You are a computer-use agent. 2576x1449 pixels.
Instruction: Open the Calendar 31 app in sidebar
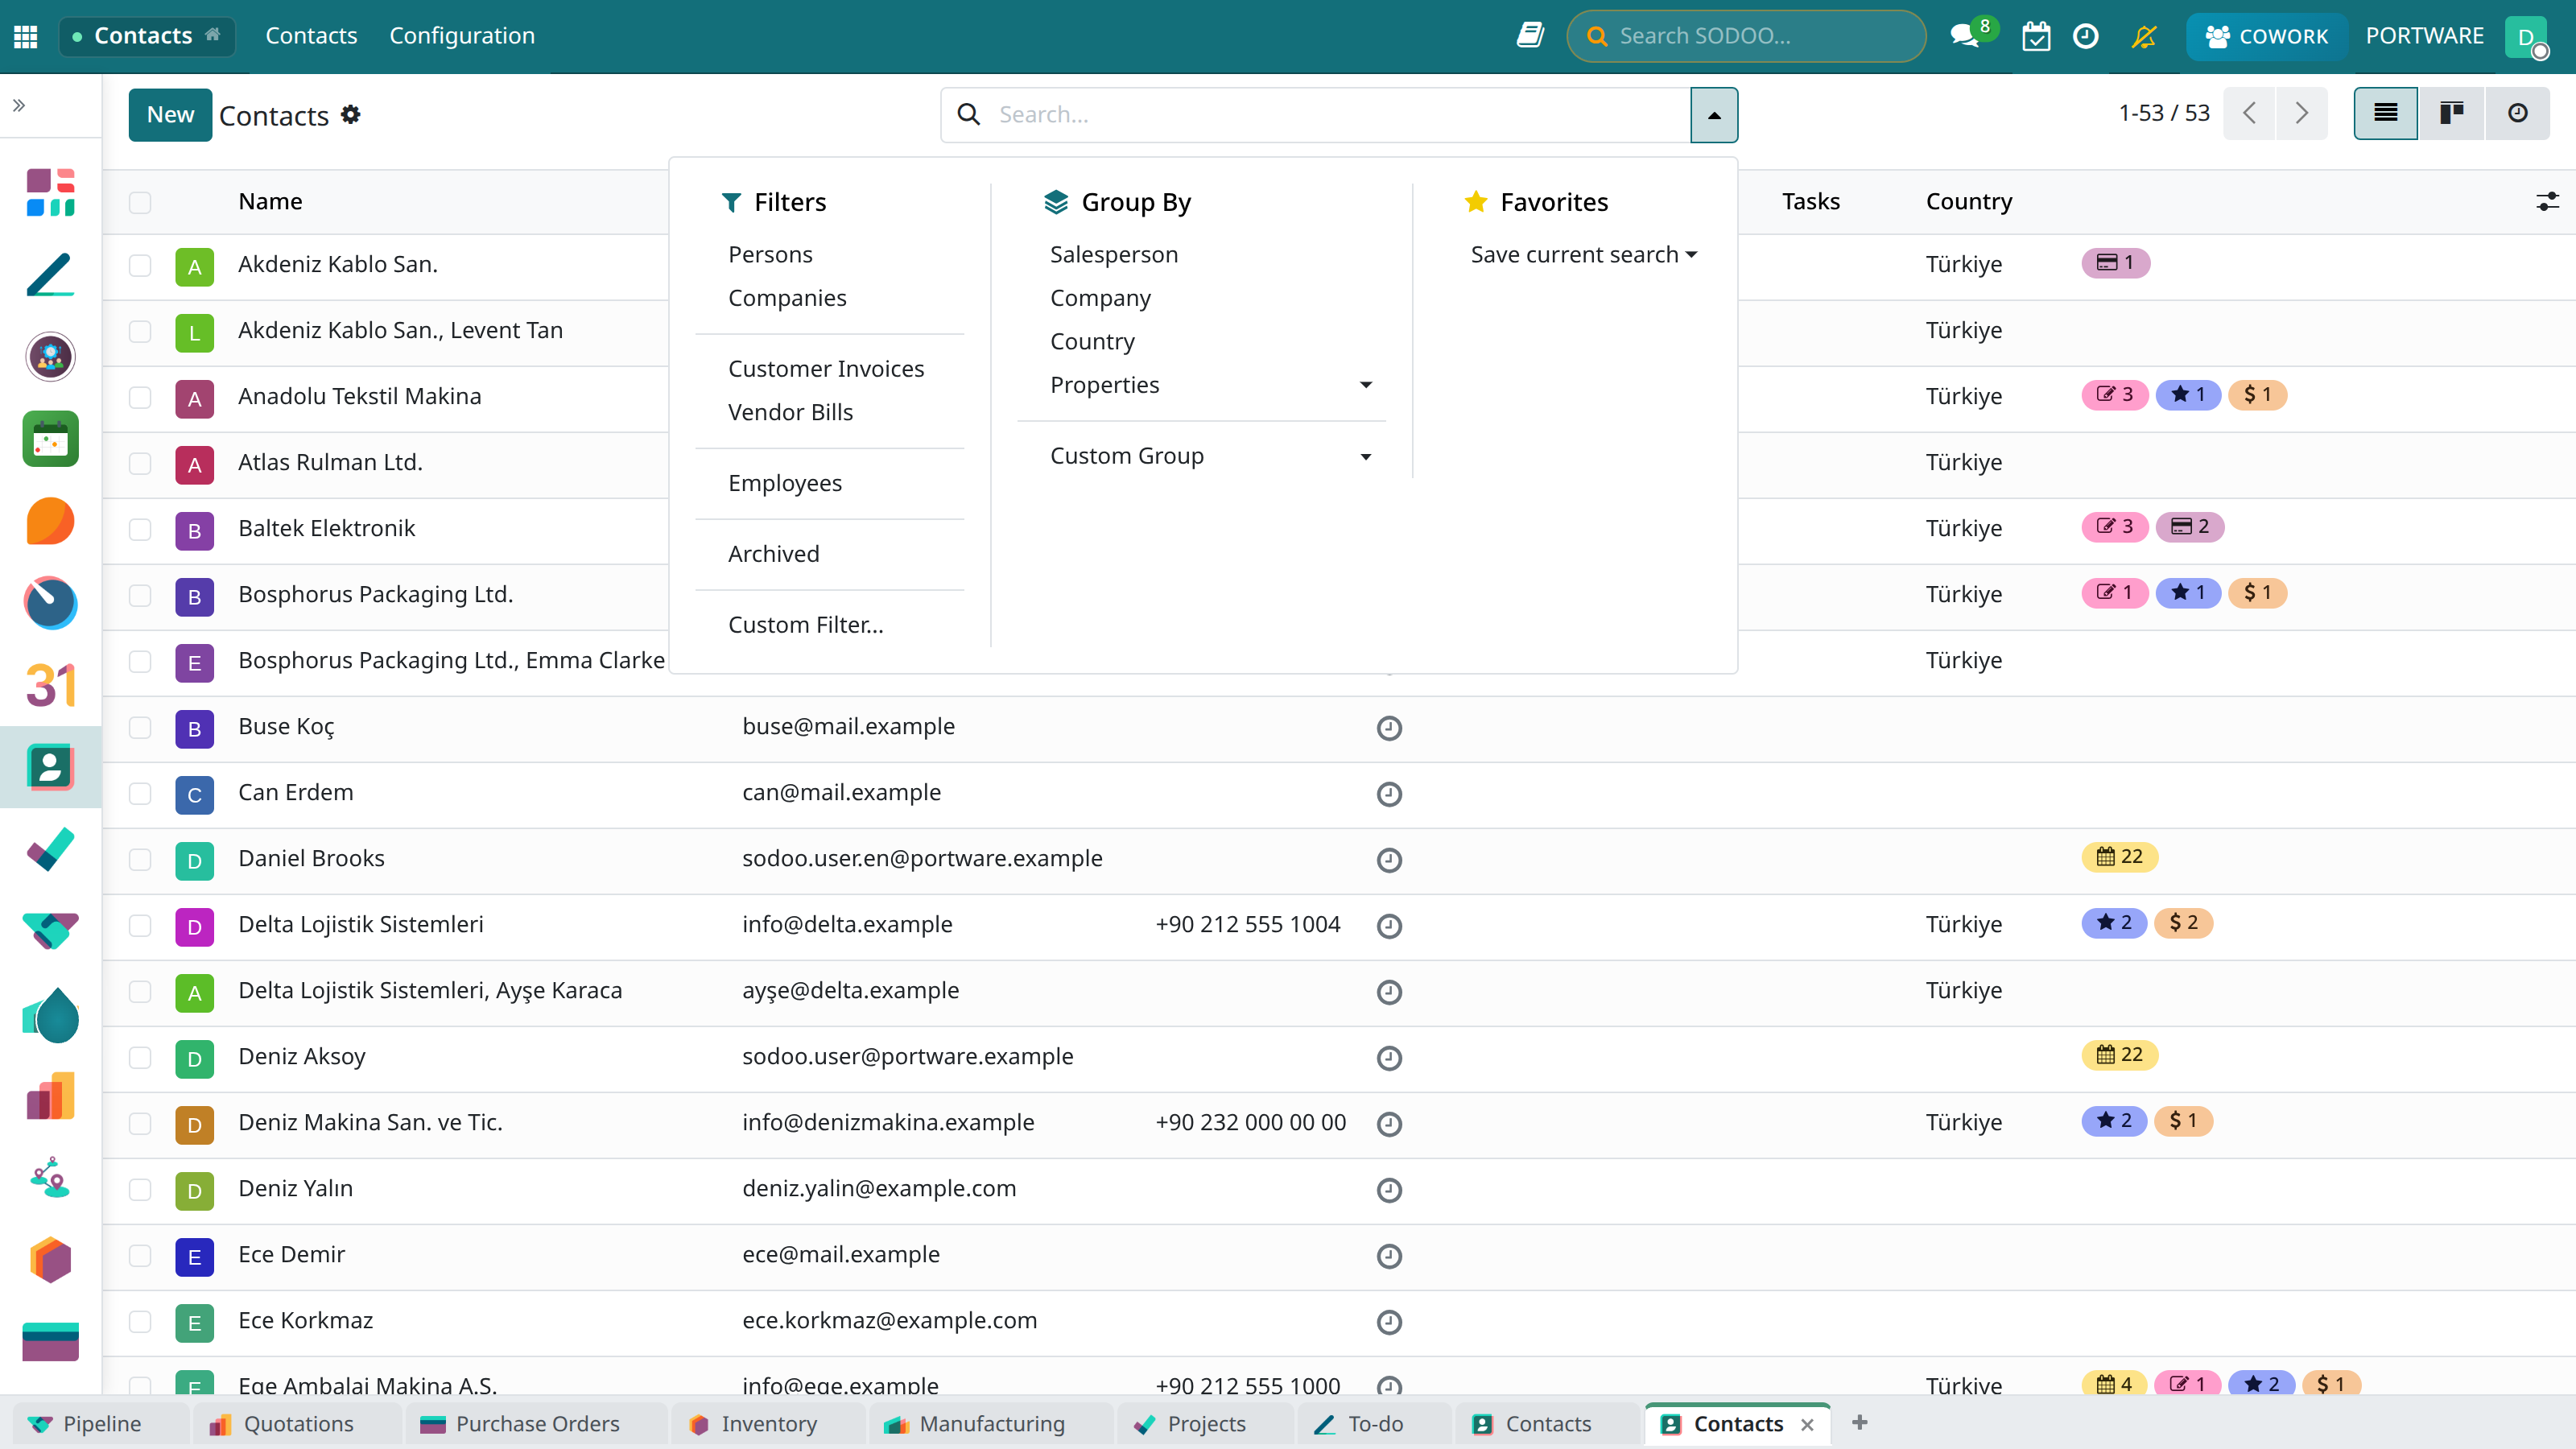[51, 685]
